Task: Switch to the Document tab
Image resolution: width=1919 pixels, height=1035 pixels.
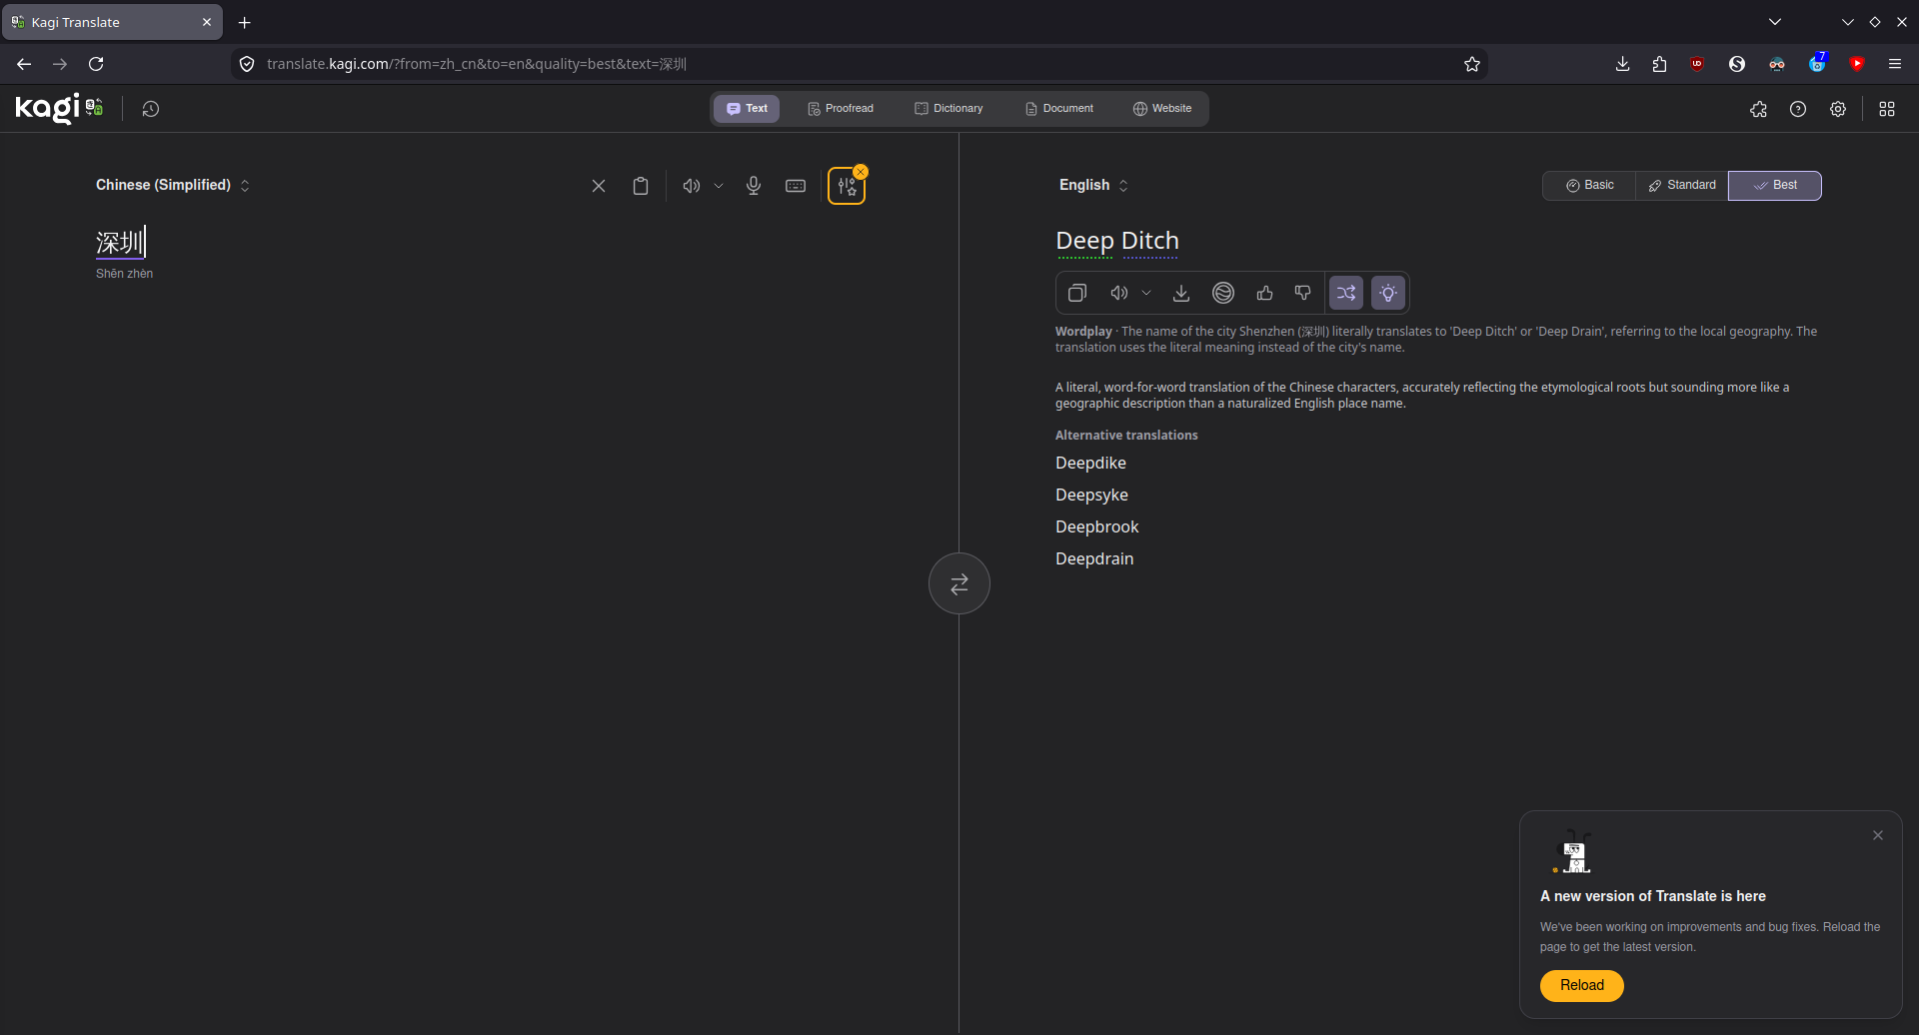Action: [1059, 109]
